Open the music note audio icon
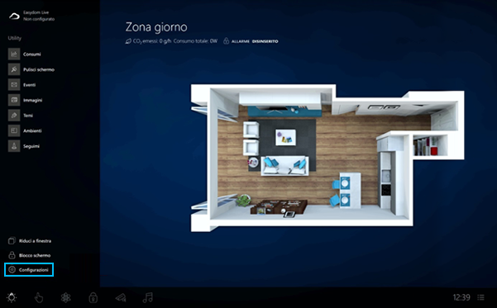 (148, 297)
